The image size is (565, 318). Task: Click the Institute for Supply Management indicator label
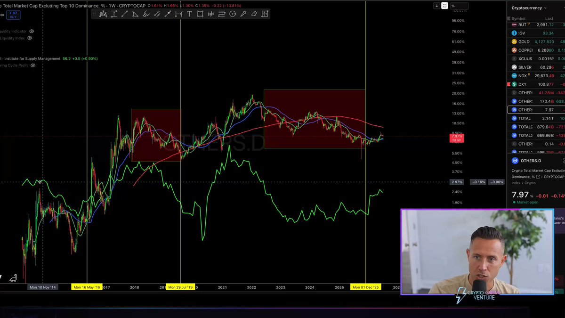32,58
